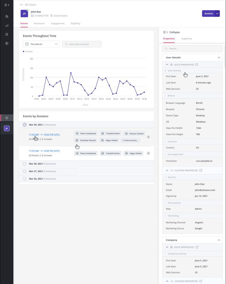
Task: Collapse the User Details section
Action: pyautogui.click(x=219, y=57)
